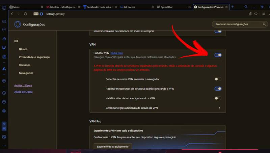This screenshot has height=153, width=270.
Task: Open Recursos settings section
Action: 25,65
